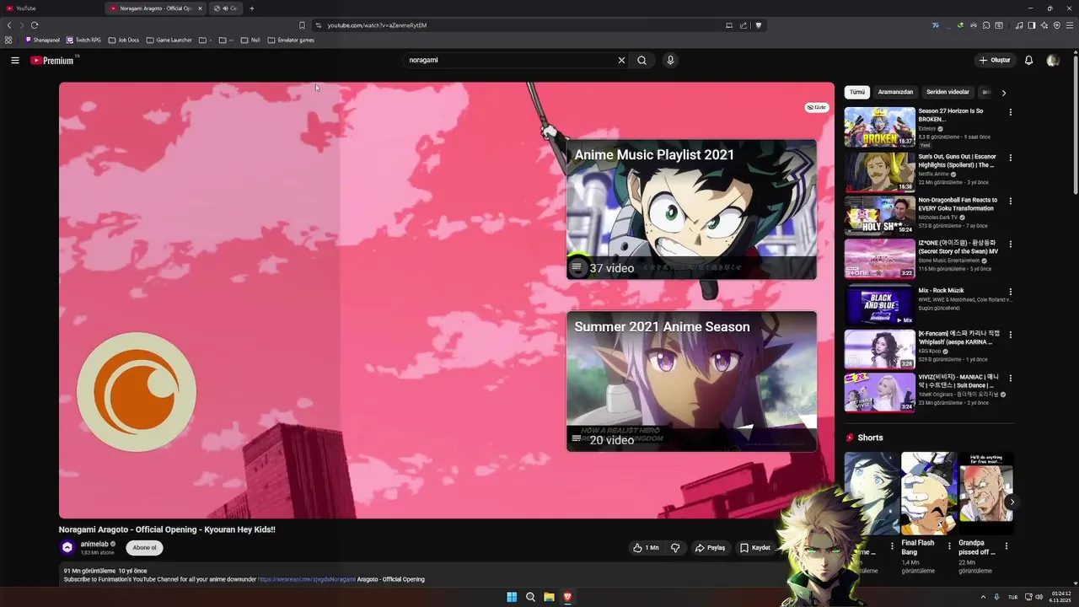Screen dimensions: 1079x607
Task: Share this page from address bar
Action: point(743,25)
